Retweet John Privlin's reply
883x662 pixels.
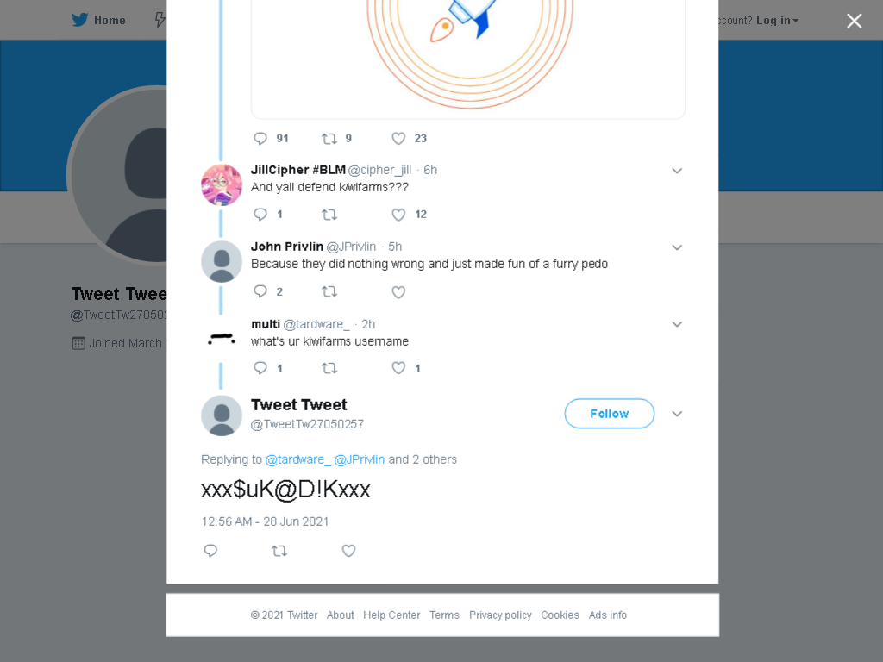click(329, 291)
